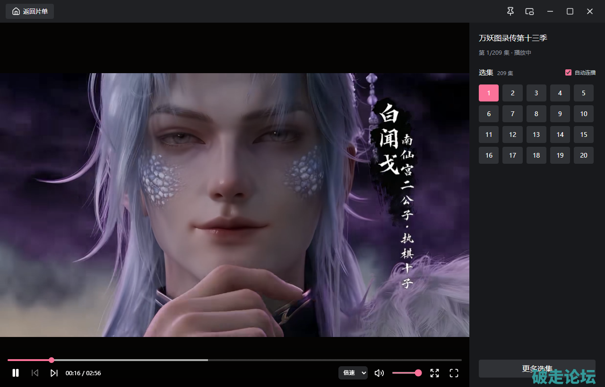This screenshot has height=387, width=605.
Task: Jump to episode 20
Action: pyautogui.click(x=584, y=155)
